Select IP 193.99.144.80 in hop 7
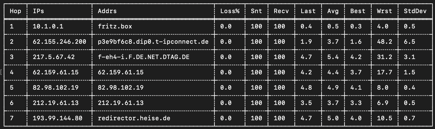Screen dimensions: 435x129 57,118
